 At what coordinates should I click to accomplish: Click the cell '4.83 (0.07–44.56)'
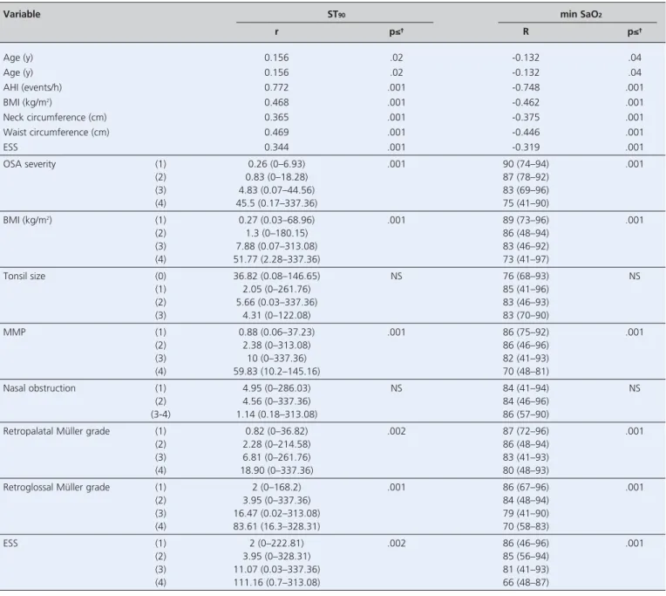click(276, 190)
